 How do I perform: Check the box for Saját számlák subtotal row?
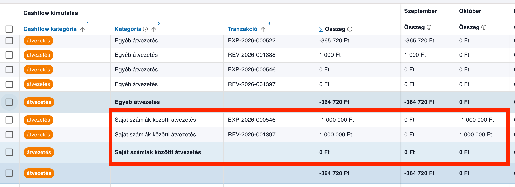point(9,152)
